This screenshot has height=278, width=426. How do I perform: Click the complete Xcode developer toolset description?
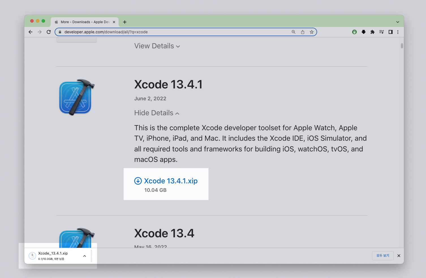(250, 144)
